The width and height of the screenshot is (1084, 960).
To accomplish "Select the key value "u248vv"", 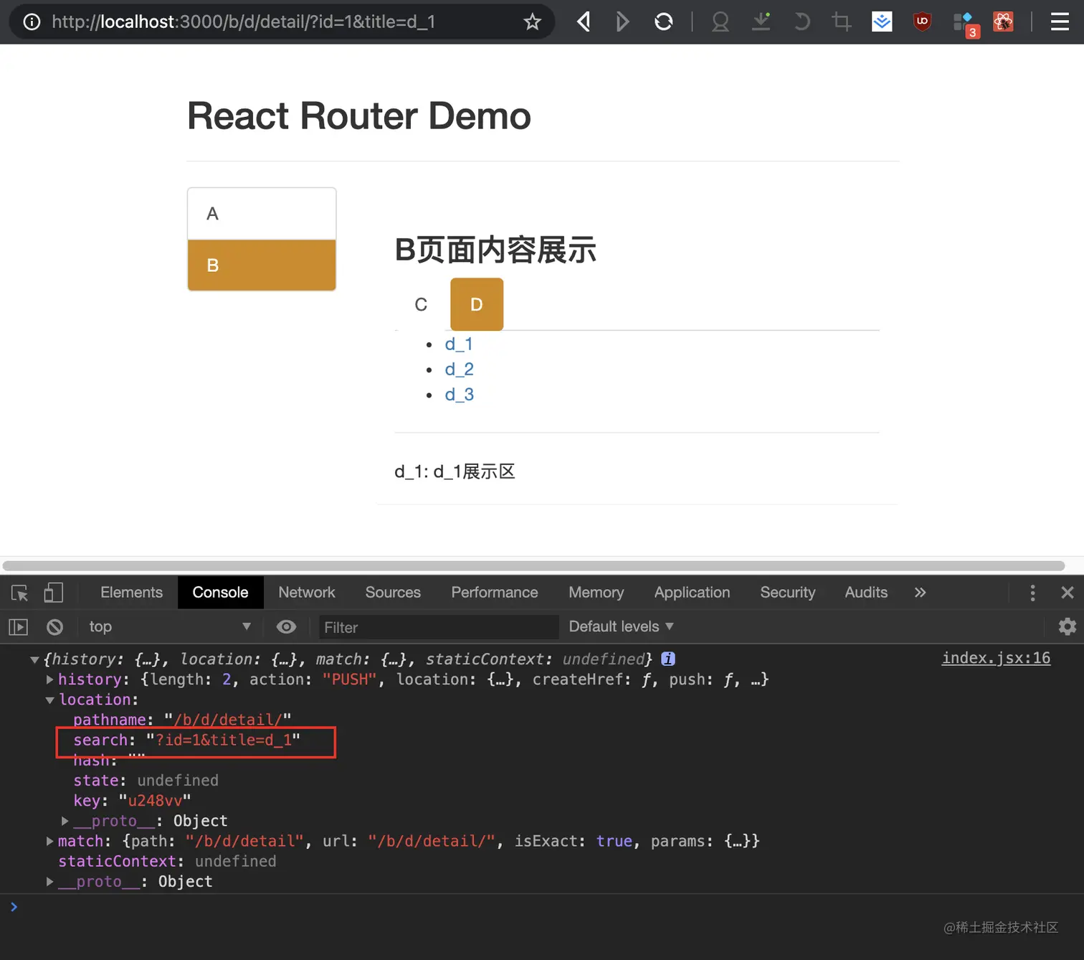I will (x=155, y=801).
